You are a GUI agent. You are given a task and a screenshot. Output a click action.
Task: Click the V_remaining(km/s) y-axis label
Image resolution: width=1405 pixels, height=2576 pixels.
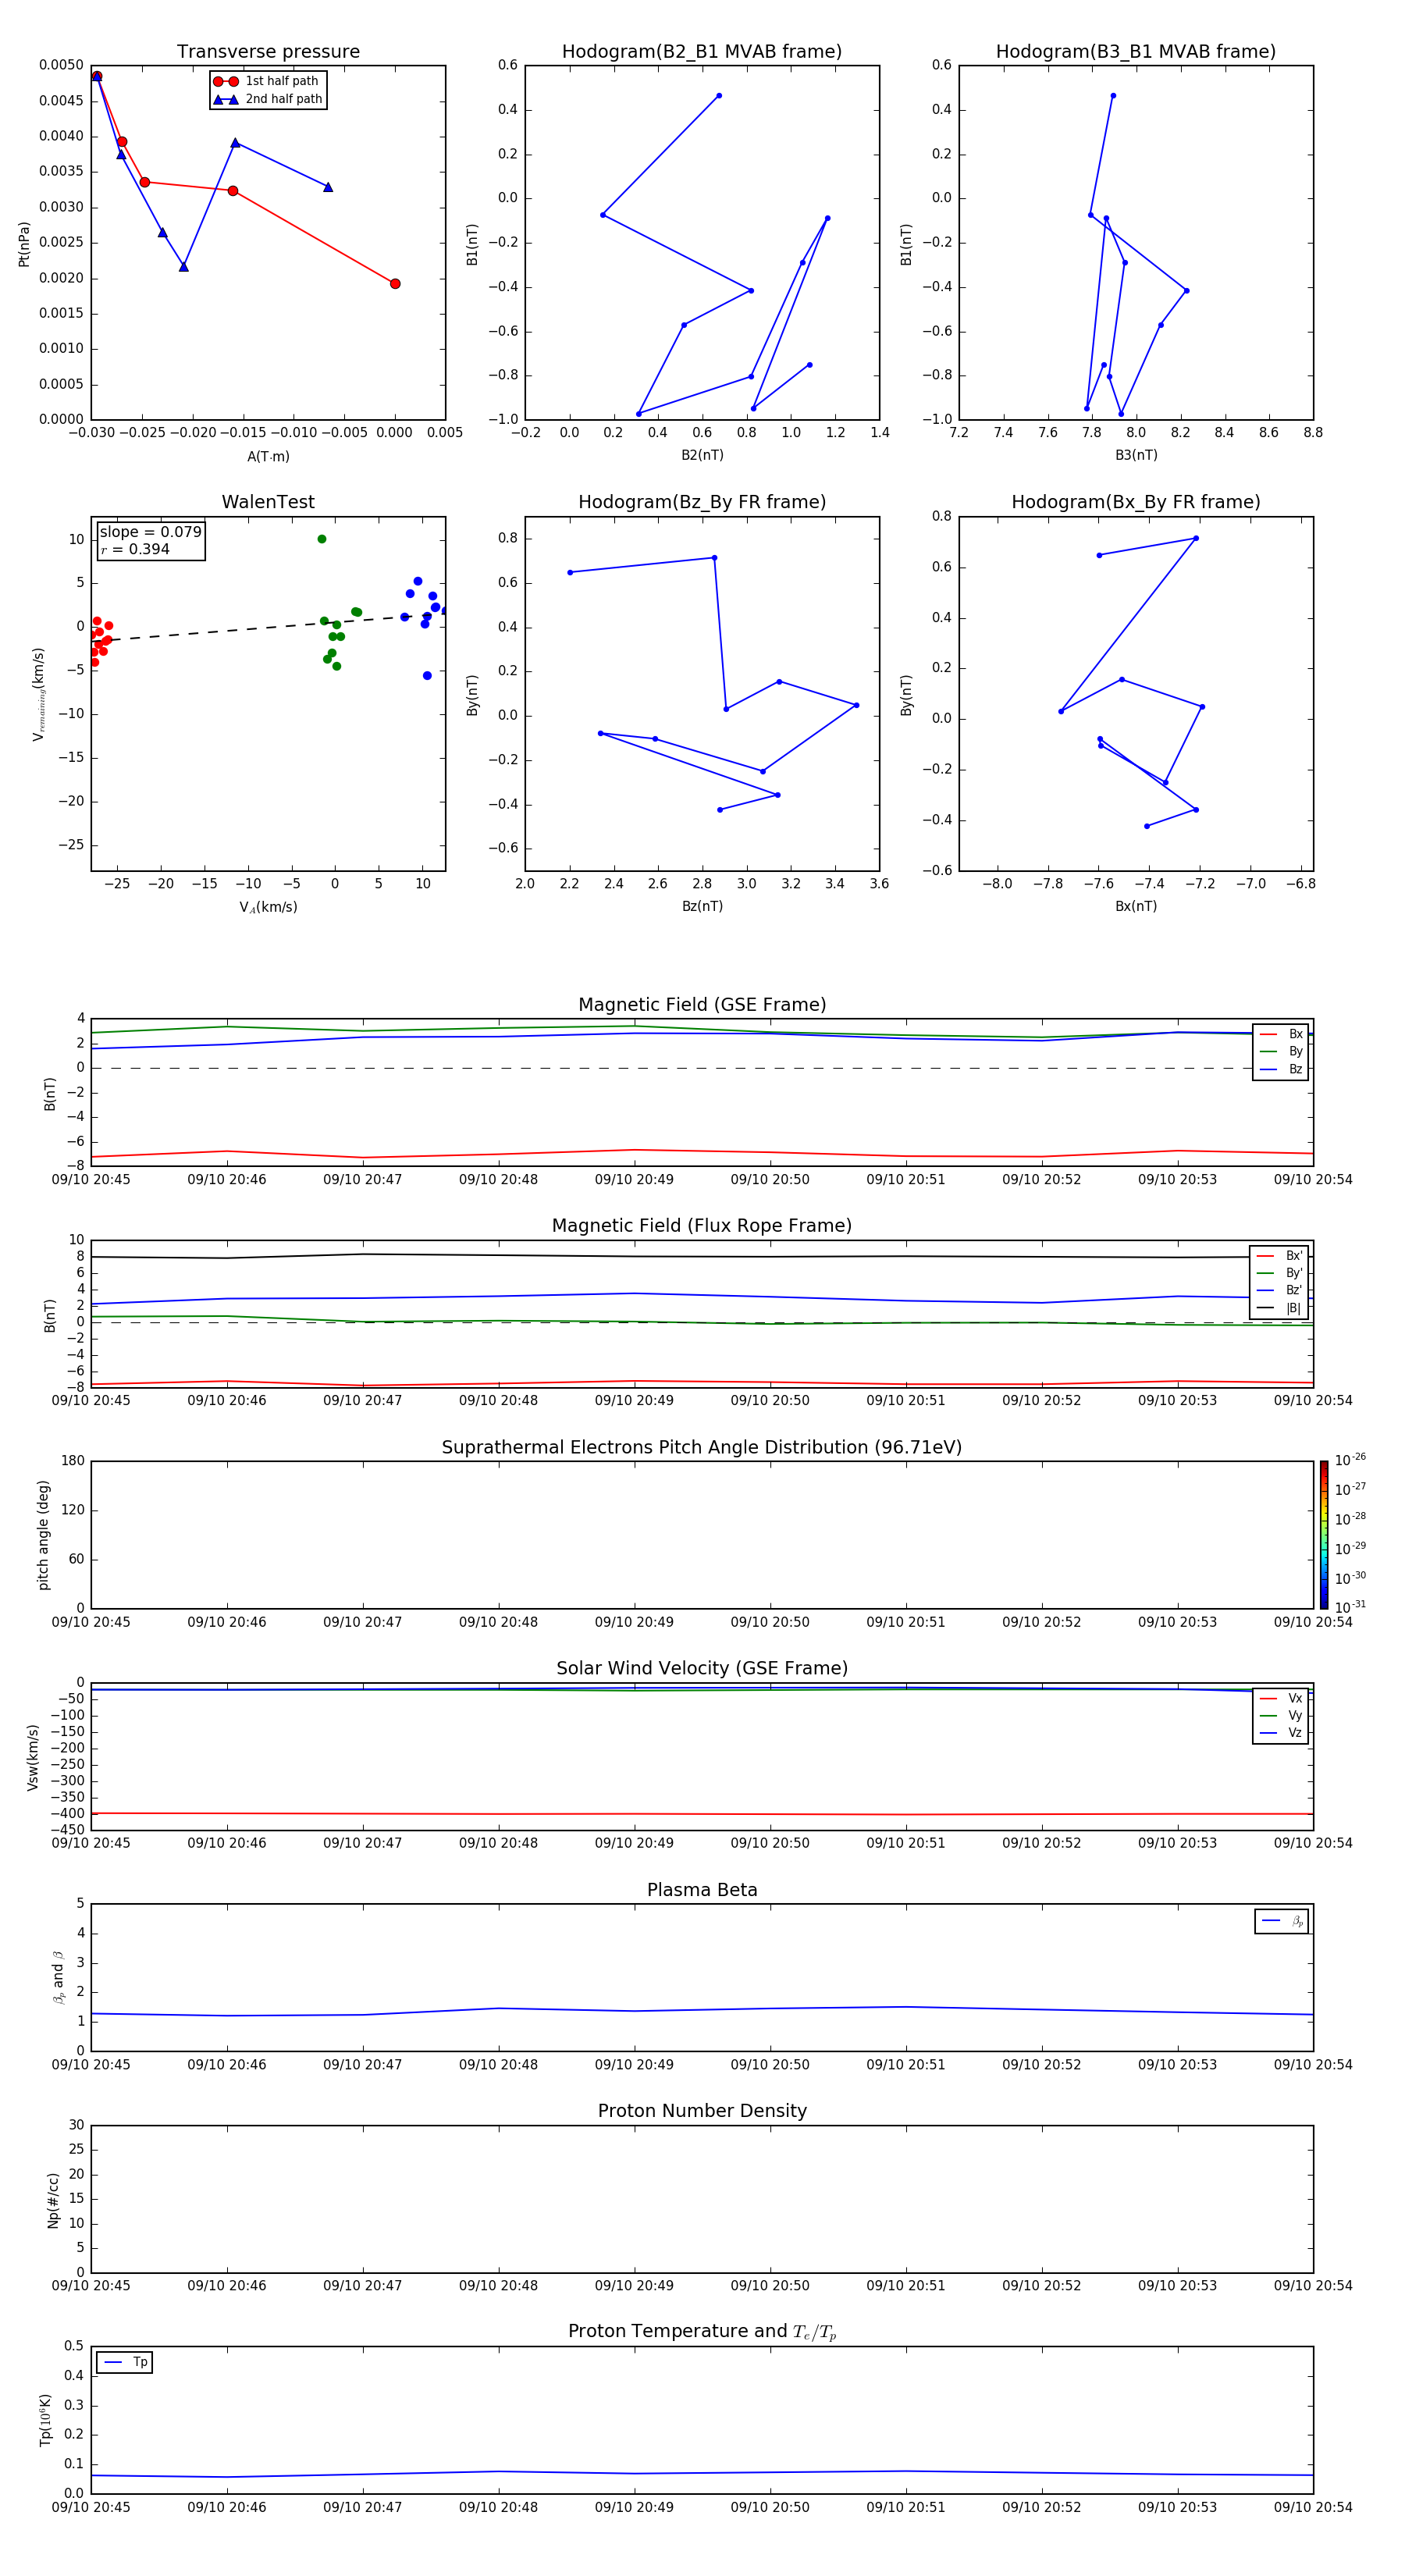[38, 694]
